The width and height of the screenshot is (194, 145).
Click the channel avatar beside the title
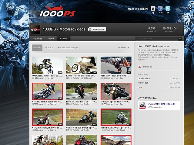point(35,29)
